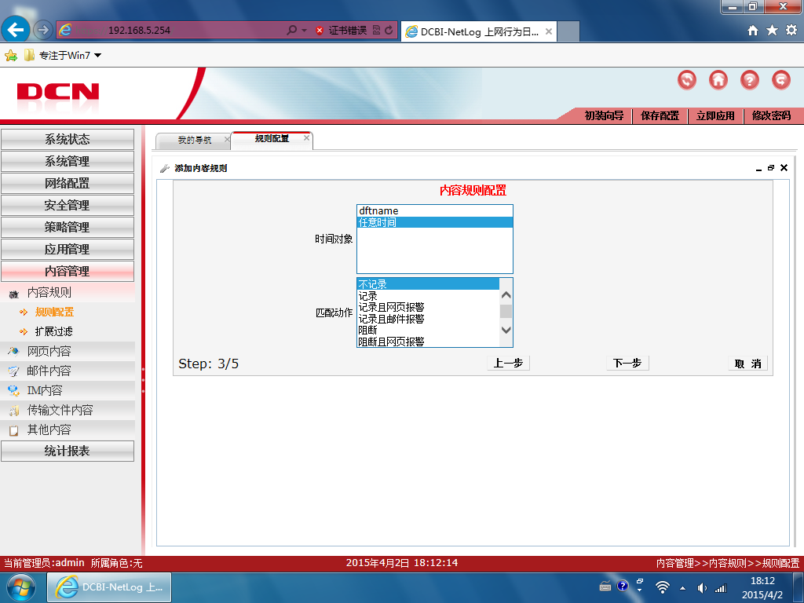
Task: Expand the 系统状态 menu
Action: coord(68,139)
